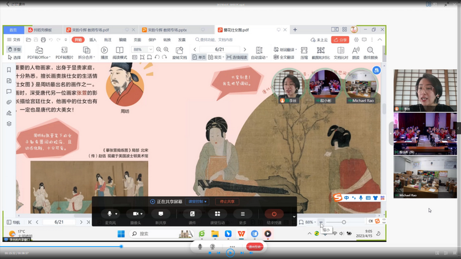Enable 连续阅读 continuous reading mode
Image resolution: width=461 pixels, height=259 pixels.
pos(237,58)
